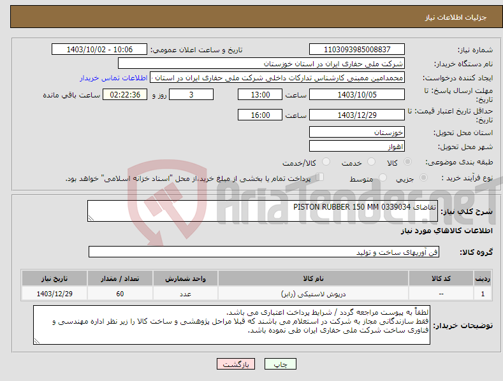503x381 pixels.
Task: Select the خدمت radio button
Action: pyautogui.click(x=371, y=162)
